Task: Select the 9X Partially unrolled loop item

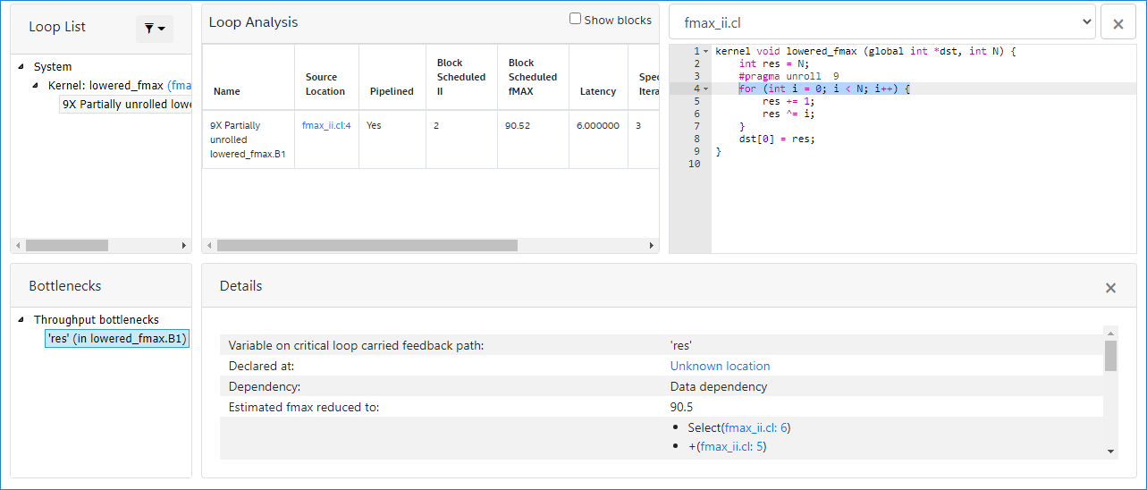Action: pyautogui.click(x=125, y=105)
